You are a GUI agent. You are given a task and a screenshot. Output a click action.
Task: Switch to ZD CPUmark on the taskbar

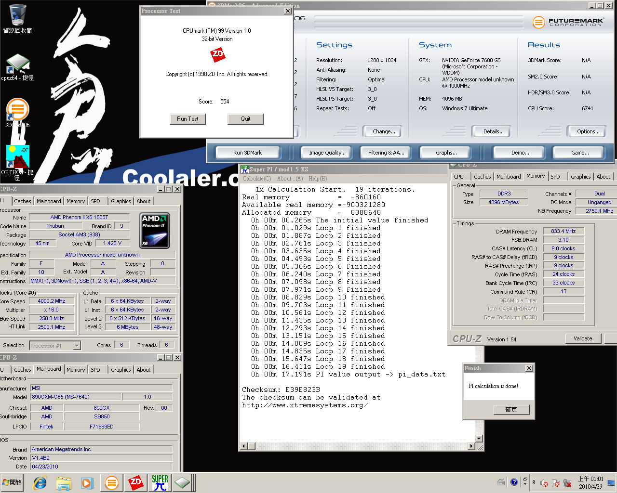136,482
